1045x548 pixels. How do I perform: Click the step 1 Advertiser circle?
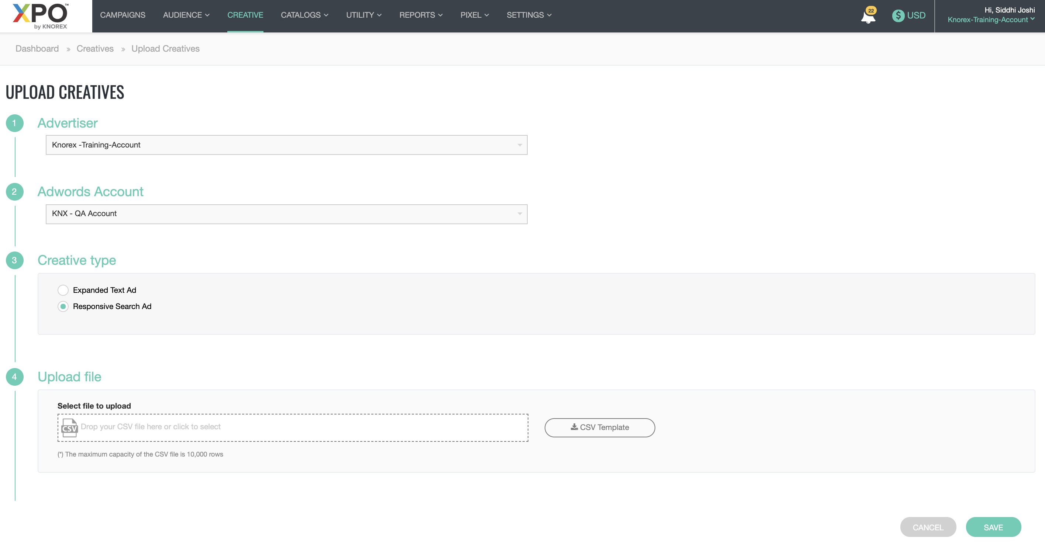[15, 123]
